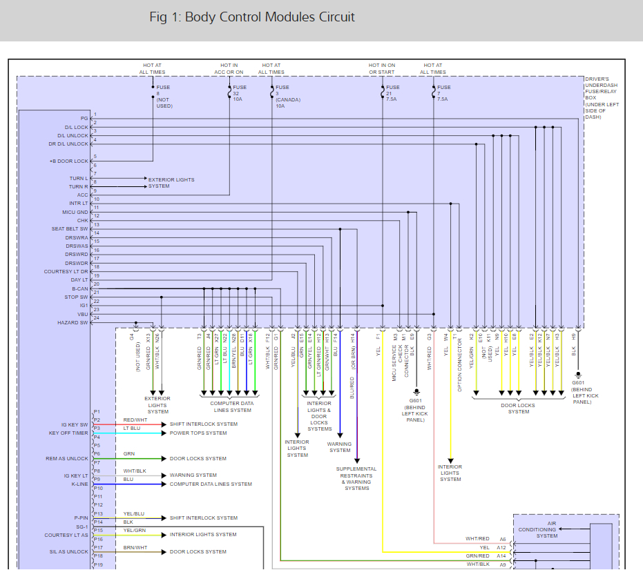Select the 'P-PIN' pin label

coord(81,518)
